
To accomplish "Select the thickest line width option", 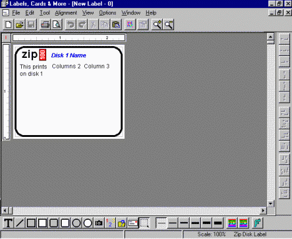I will tap(218, 223).
